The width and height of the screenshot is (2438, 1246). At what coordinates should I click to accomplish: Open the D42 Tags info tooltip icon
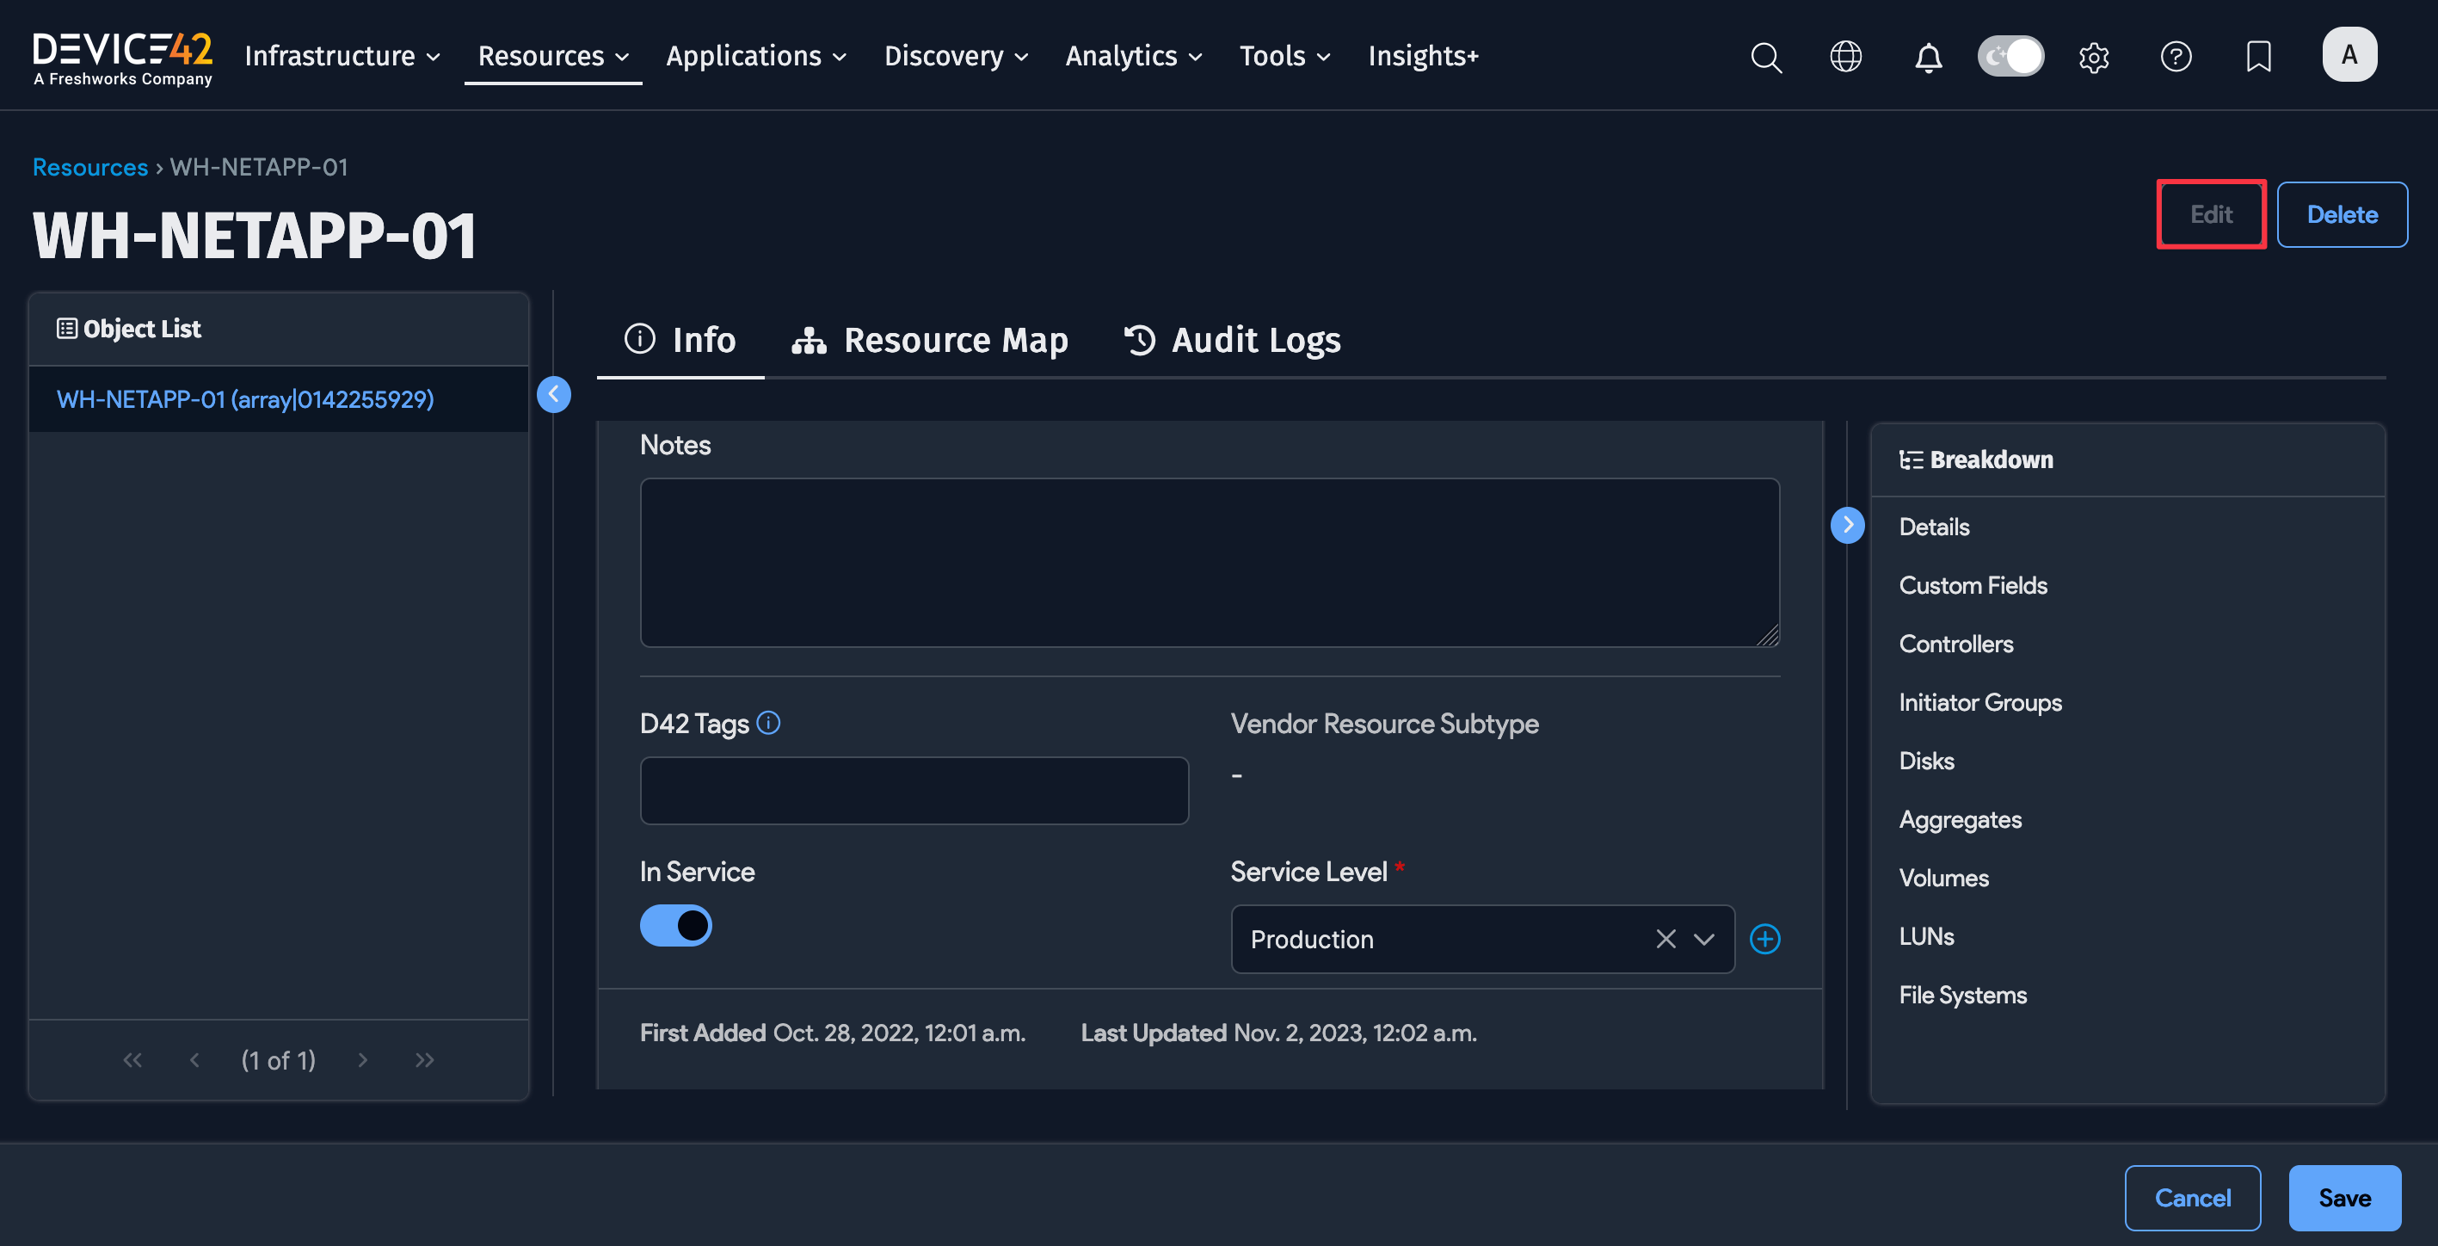coord(768,723)
